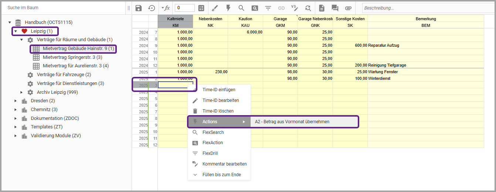Open the comments speech bubble icon
The height and width of the screenshot is (192, 496).
[x=335, y=8]
